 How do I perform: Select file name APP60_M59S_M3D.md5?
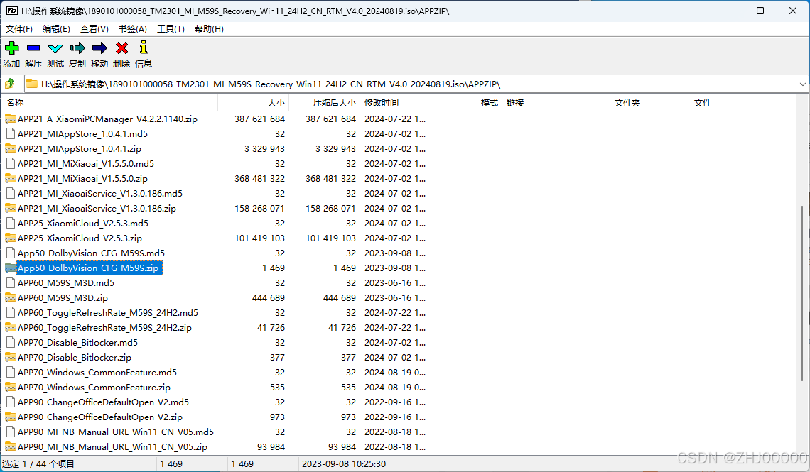click(x=66, y=282)
